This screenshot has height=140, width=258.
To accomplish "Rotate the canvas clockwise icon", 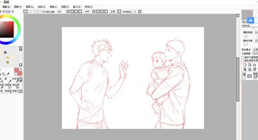I will coord(102,11).
